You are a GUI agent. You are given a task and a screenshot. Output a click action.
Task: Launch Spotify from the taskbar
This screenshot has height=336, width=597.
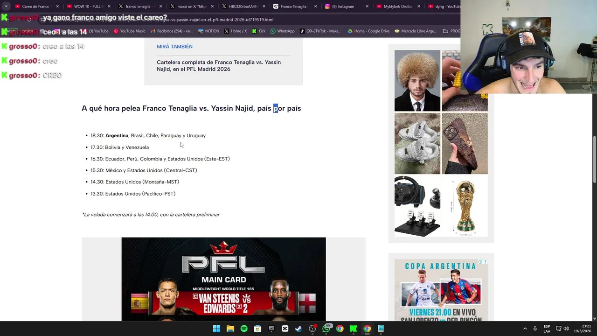[x=244, y=329]
